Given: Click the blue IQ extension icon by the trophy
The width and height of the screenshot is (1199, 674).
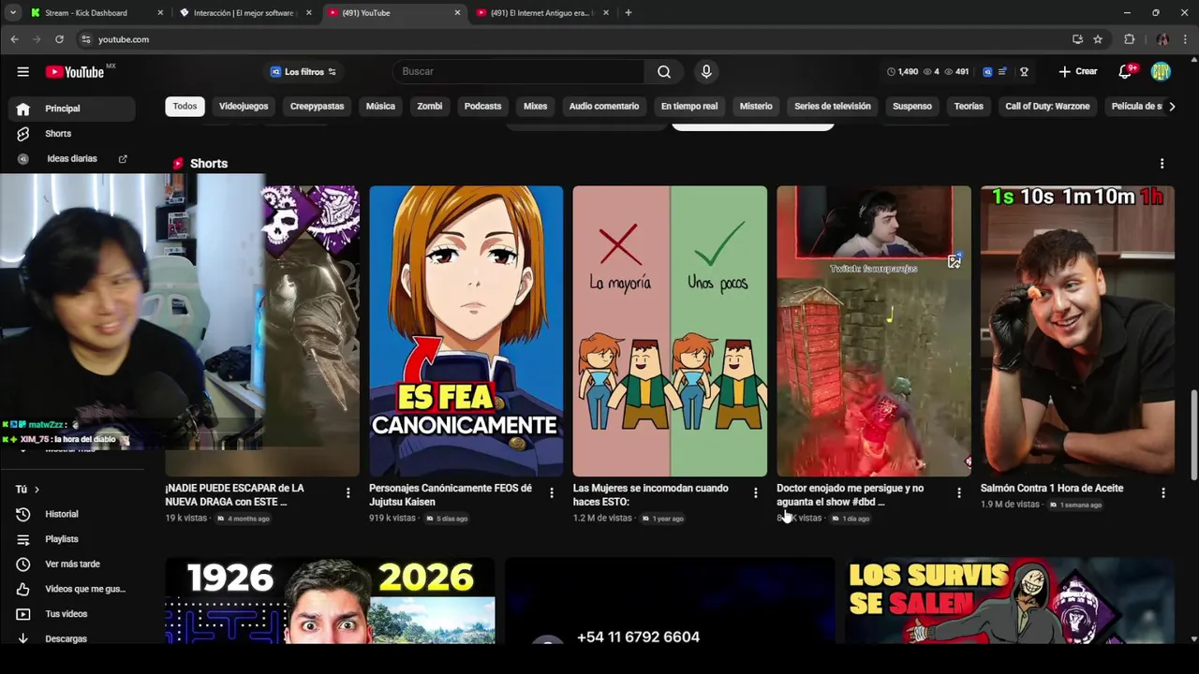Looking at the screenshot, I should coord(987,72).
